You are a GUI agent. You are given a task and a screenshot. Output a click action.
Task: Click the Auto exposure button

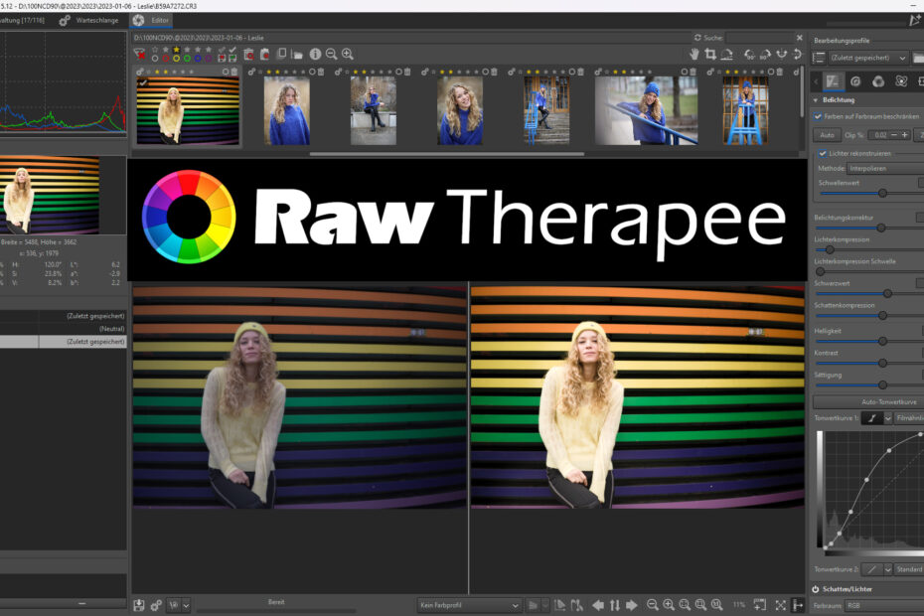pos(826,134)
